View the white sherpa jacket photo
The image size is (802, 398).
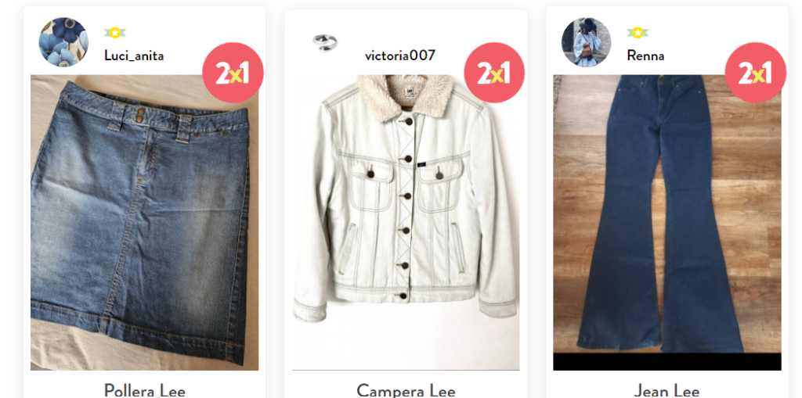pyautogui.click(x=406, y=222)
